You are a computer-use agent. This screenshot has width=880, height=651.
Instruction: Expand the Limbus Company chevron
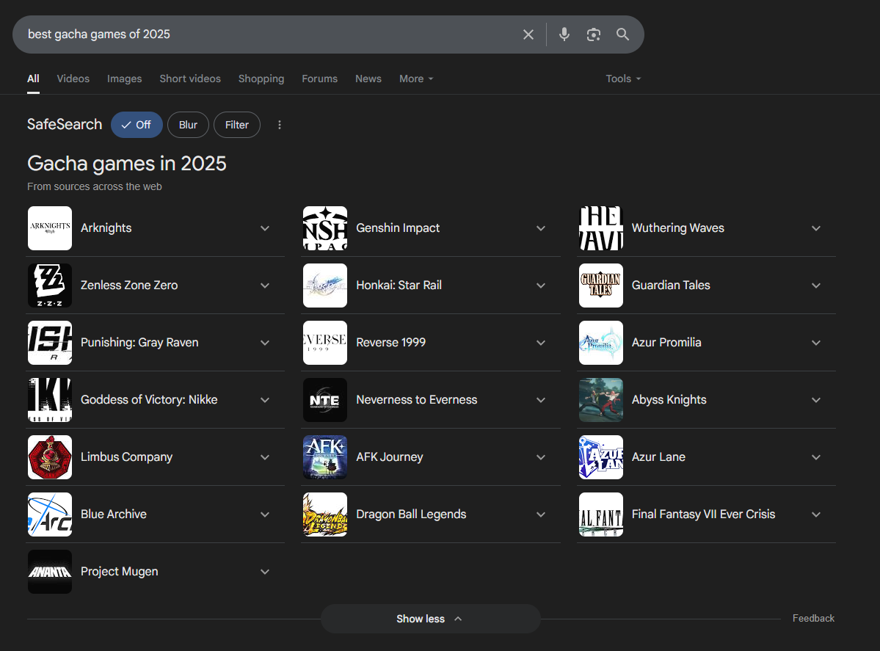click(265, 457)
